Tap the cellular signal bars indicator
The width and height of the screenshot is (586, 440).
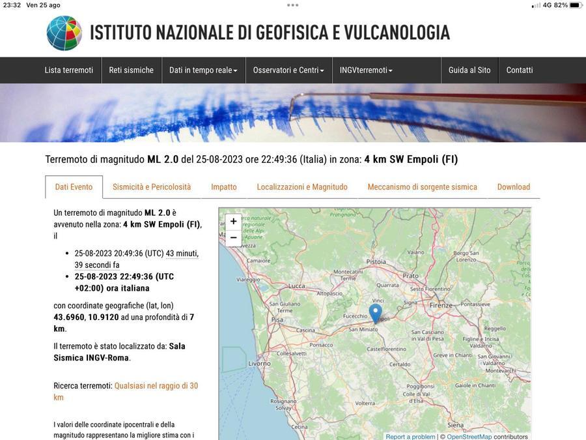click(x=536, y=5)
